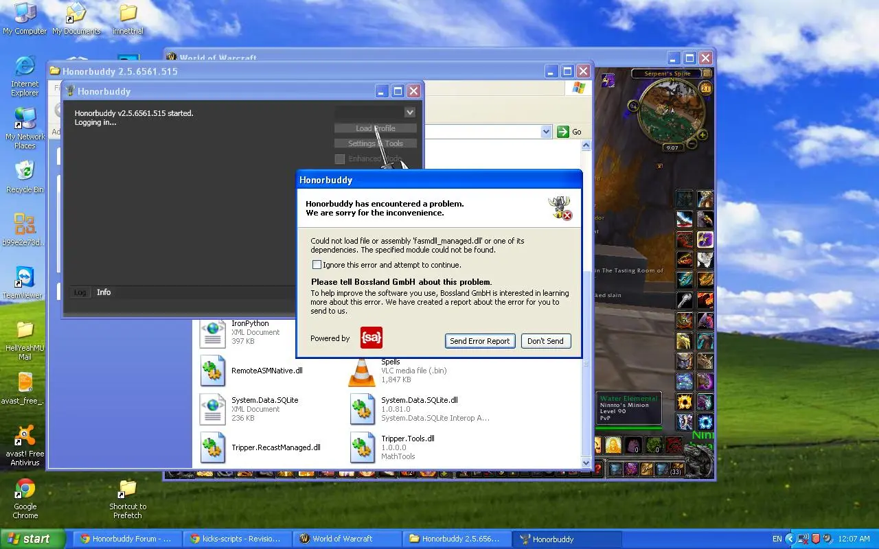The height and width of the screenshot is (549, 879).
Task: Switch to kicks-scripts Chrome taskbar item
Action: point(237,539)
